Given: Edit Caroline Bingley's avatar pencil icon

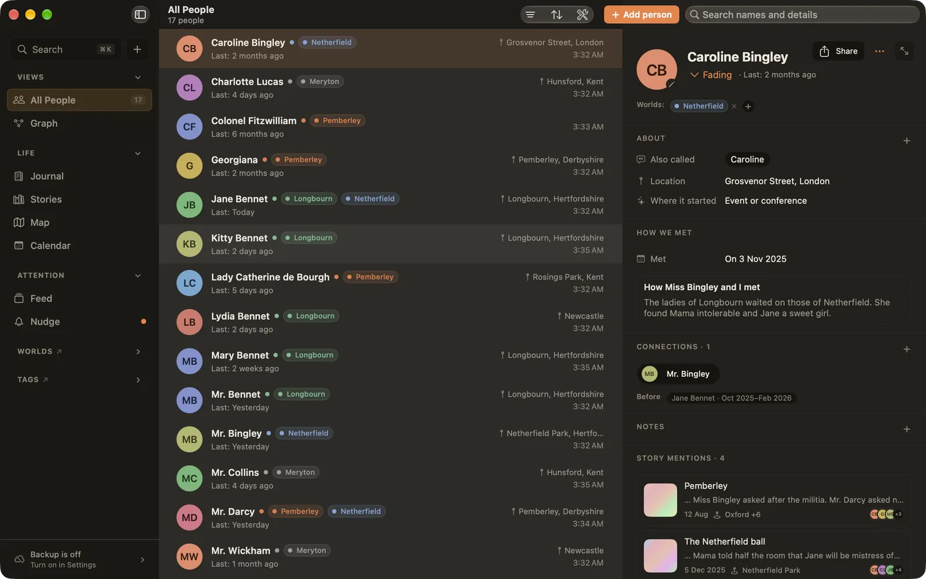Looking at the screenshot, I should pos(671,84).
